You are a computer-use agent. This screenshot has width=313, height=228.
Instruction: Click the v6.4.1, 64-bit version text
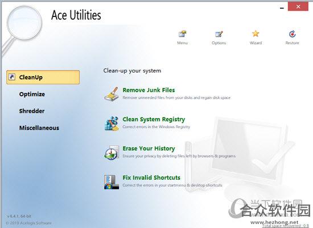19,216
